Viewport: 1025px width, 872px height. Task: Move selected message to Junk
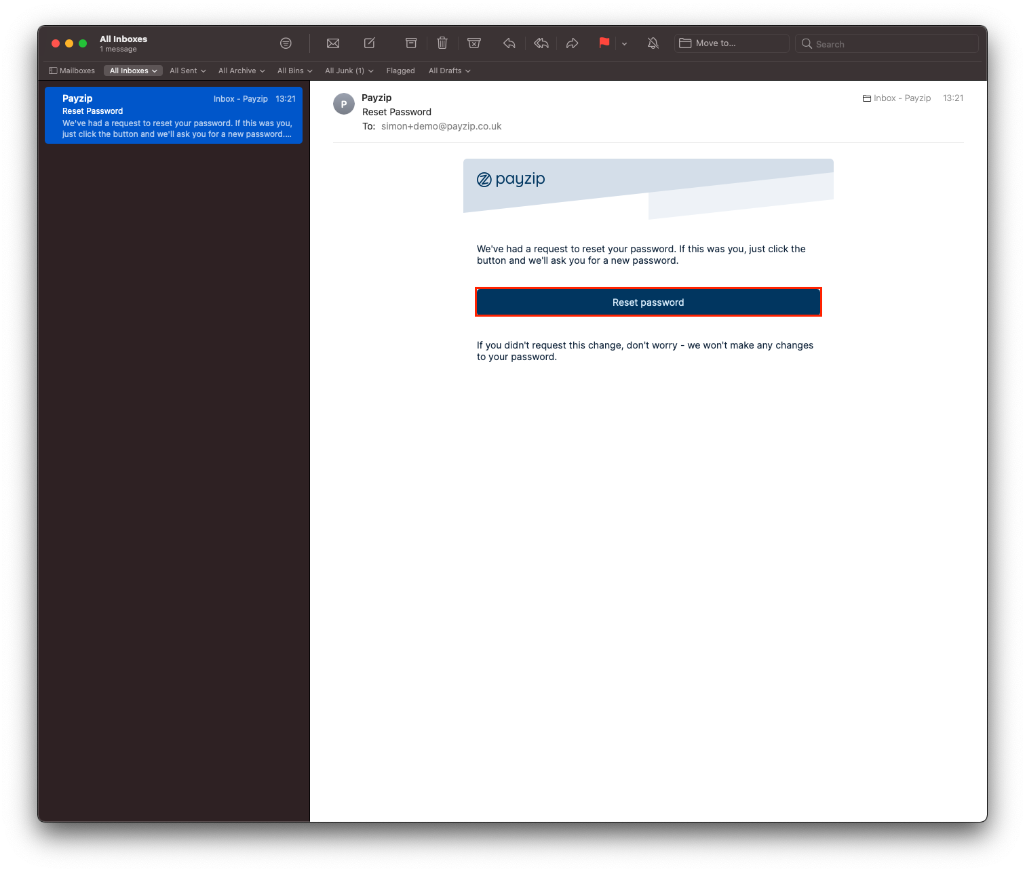[x=474, y=43]
